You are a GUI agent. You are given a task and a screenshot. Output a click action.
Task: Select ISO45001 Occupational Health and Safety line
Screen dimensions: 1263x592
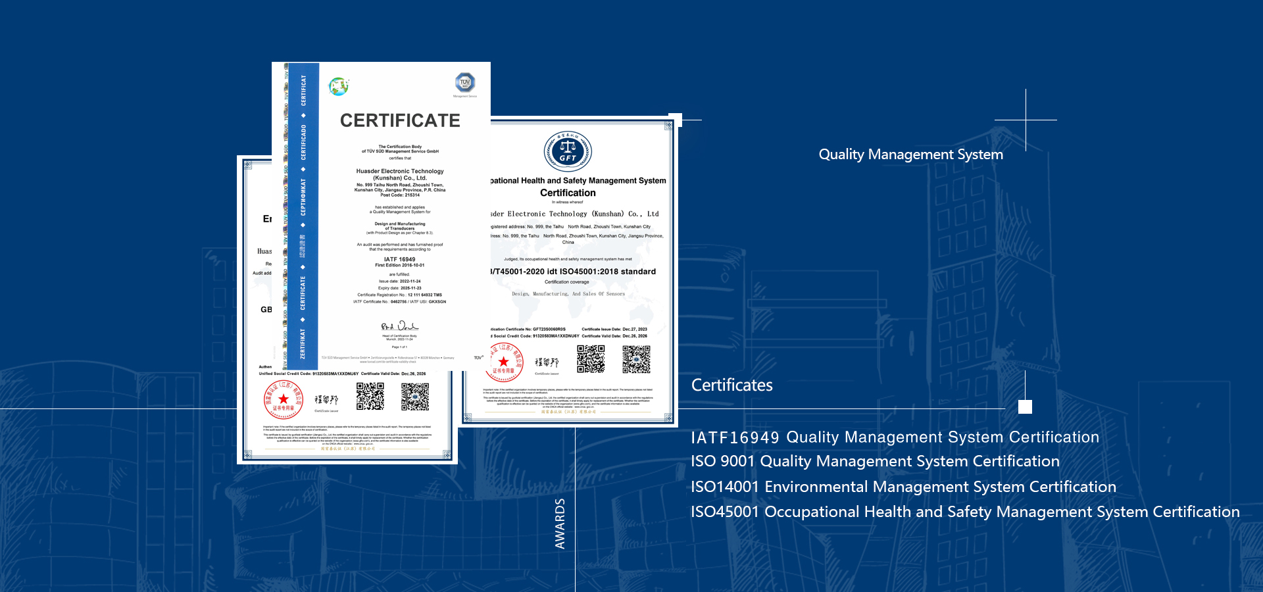[x=965, y=512]
